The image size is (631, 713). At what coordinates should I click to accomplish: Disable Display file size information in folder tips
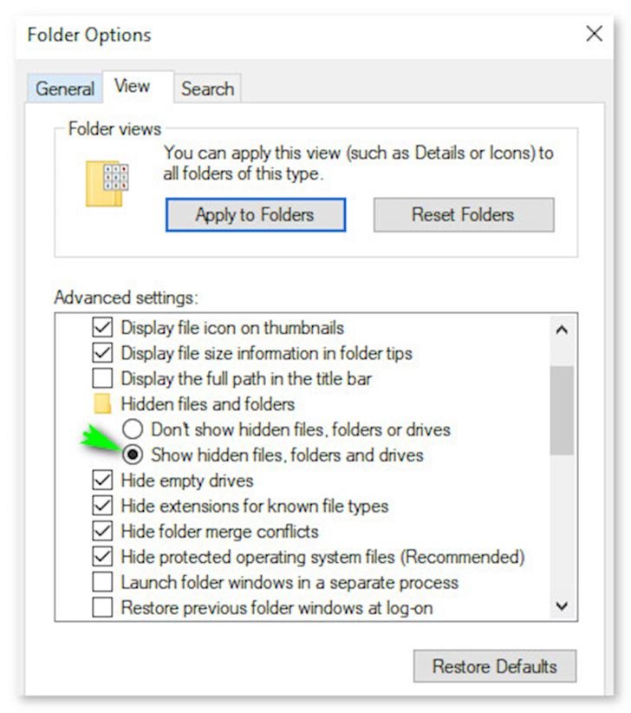coord(103,353)
